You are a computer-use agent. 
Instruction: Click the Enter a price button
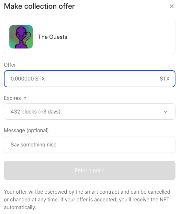tap(90, 170)
